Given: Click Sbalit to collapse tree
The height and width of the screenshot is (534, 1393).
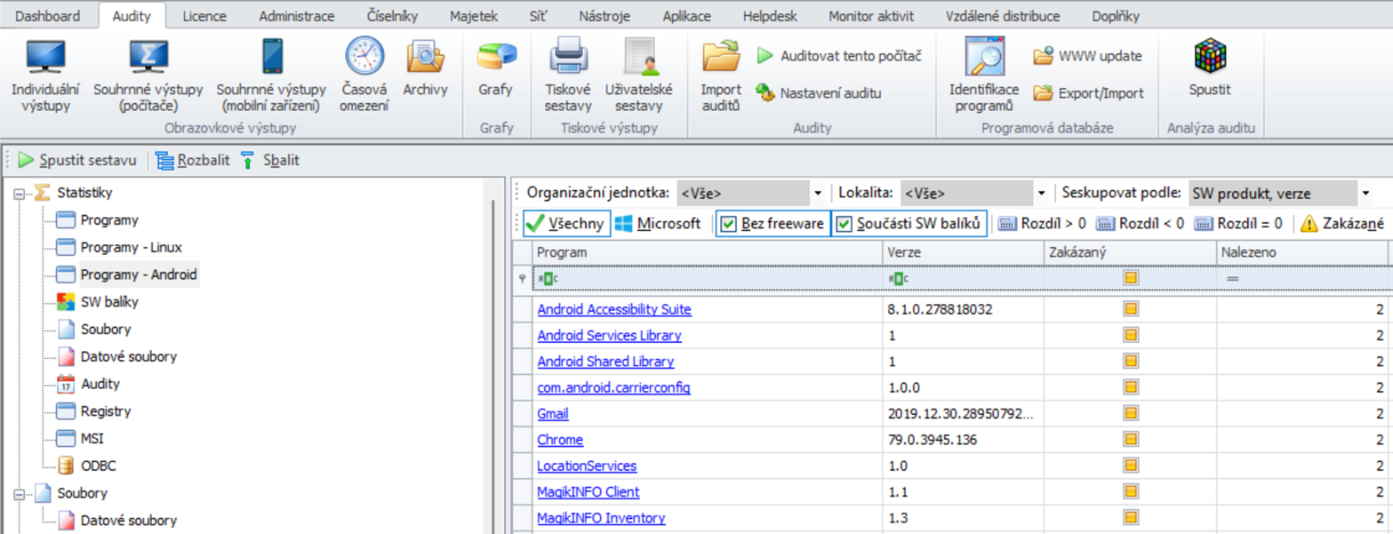Looking at the screenshot, I should point(269,160).
